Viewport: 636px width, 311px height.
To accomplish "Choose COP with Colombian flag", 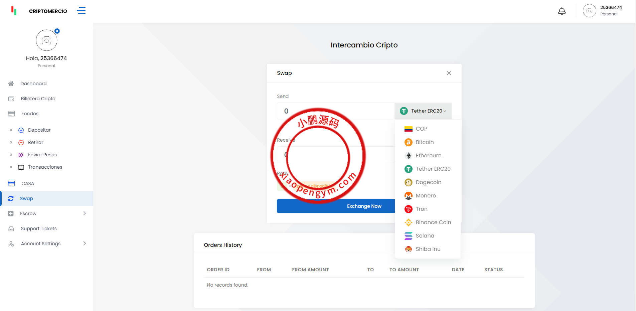I will tap(421, 129).
